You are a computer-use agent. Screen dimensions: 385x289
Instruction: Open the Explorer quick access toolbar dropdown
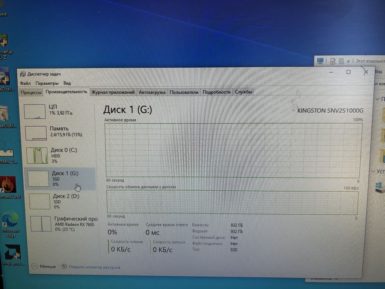pyautogui.click(x=348, y=61)
